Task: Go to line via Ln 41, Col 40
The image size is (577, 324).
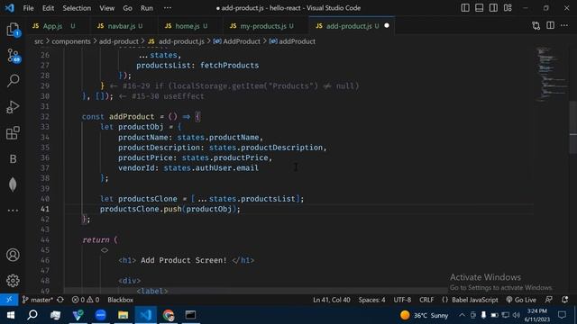Action: coord(332,300)
